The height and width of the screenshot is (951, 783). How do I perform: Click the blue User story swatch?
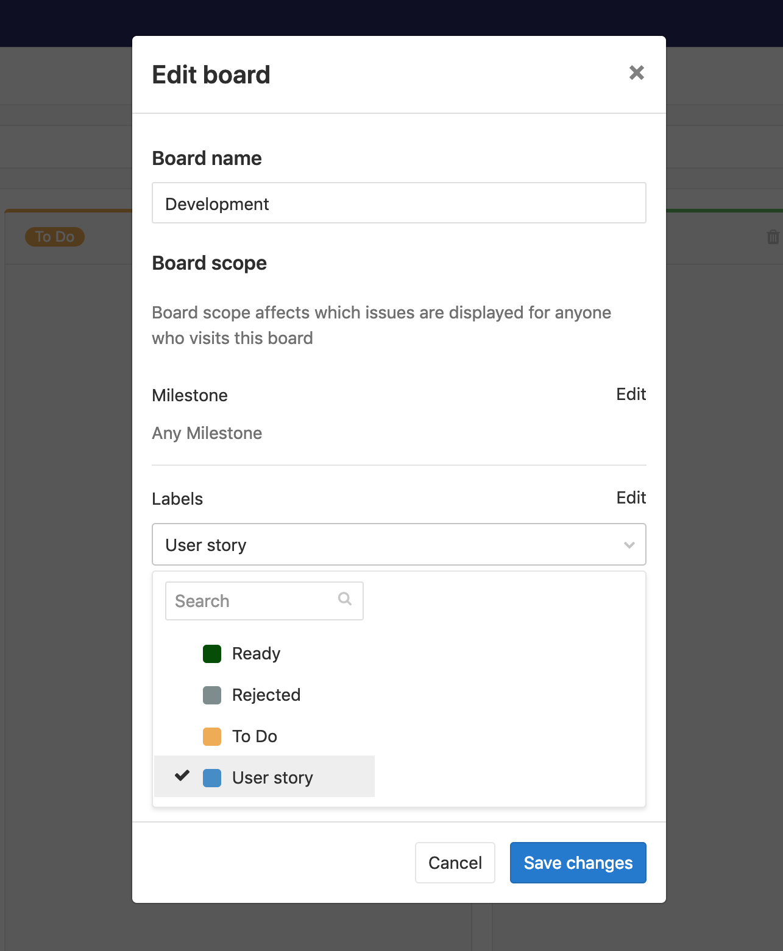[x=212, y=778]
